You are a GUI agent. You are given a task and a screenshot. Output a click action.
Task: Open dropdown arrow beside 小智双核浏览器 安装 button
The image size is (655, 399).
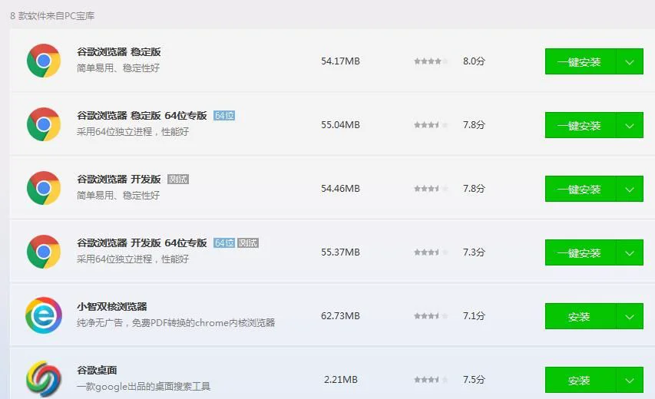630,317
